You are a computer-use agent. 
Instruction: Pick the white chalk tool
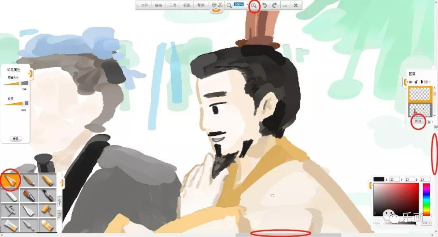click(10, 195)
